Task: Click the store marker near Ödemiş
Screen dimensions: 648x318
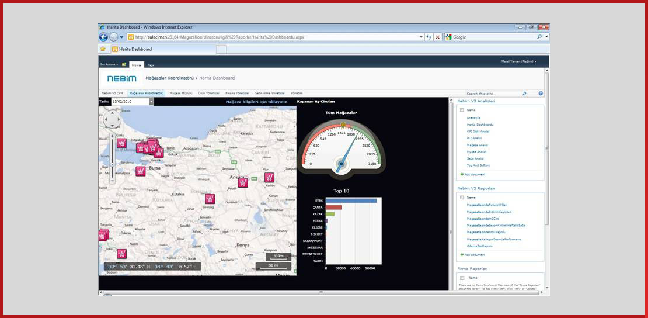Action: [x=103, y=235]
